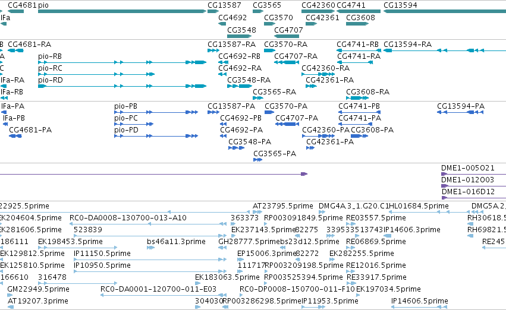
Task: Select the pio gene feature label
Action: tap(43, 5)
